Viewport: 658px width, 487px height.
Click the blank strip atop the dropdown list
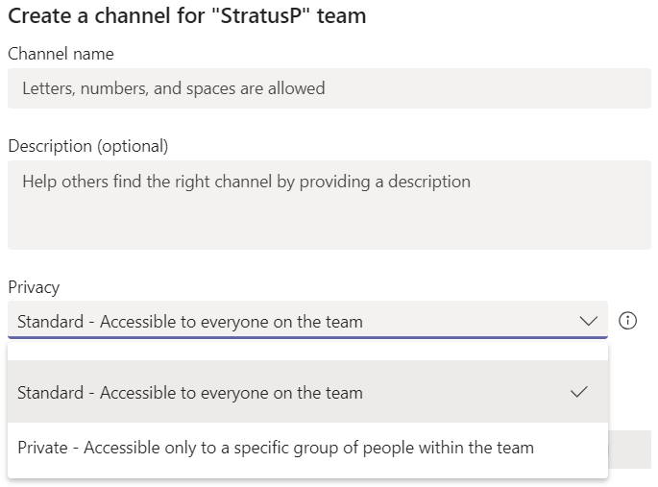[307, 350]
